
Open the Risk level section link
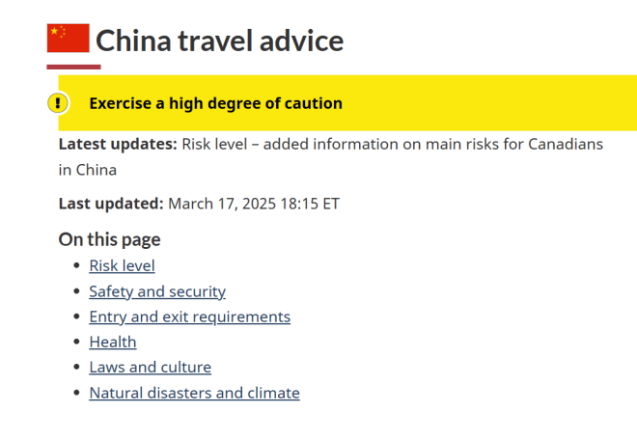tap(122, 265)
